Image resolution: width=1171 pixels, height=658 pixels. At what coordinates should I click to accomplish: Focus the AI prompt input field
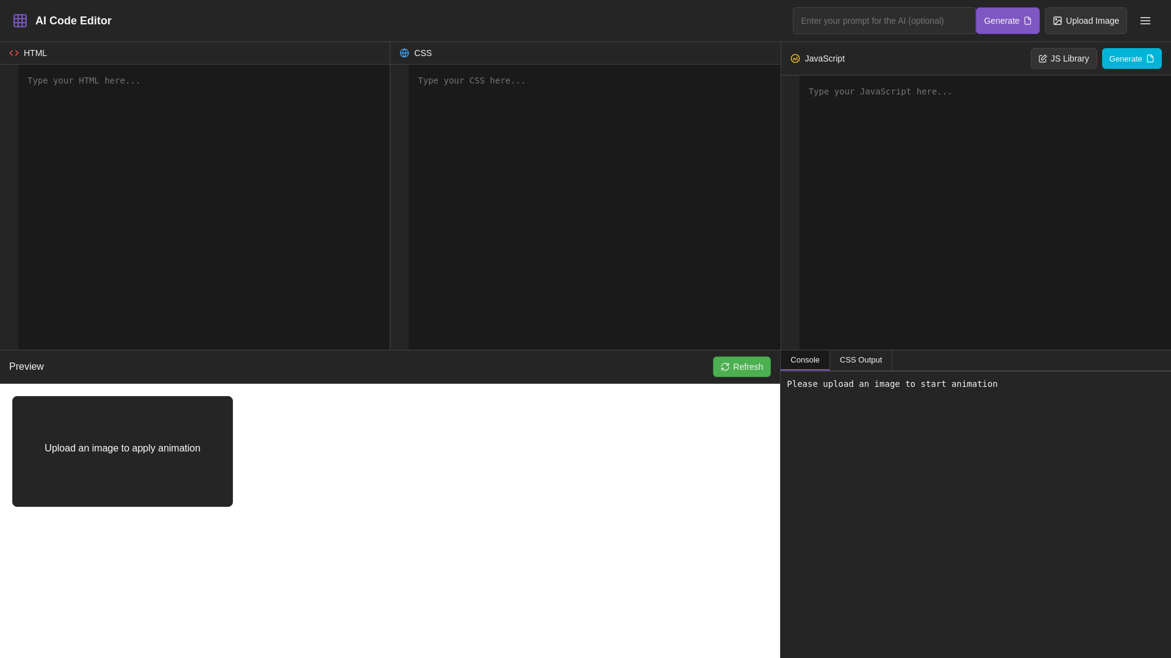883,21
